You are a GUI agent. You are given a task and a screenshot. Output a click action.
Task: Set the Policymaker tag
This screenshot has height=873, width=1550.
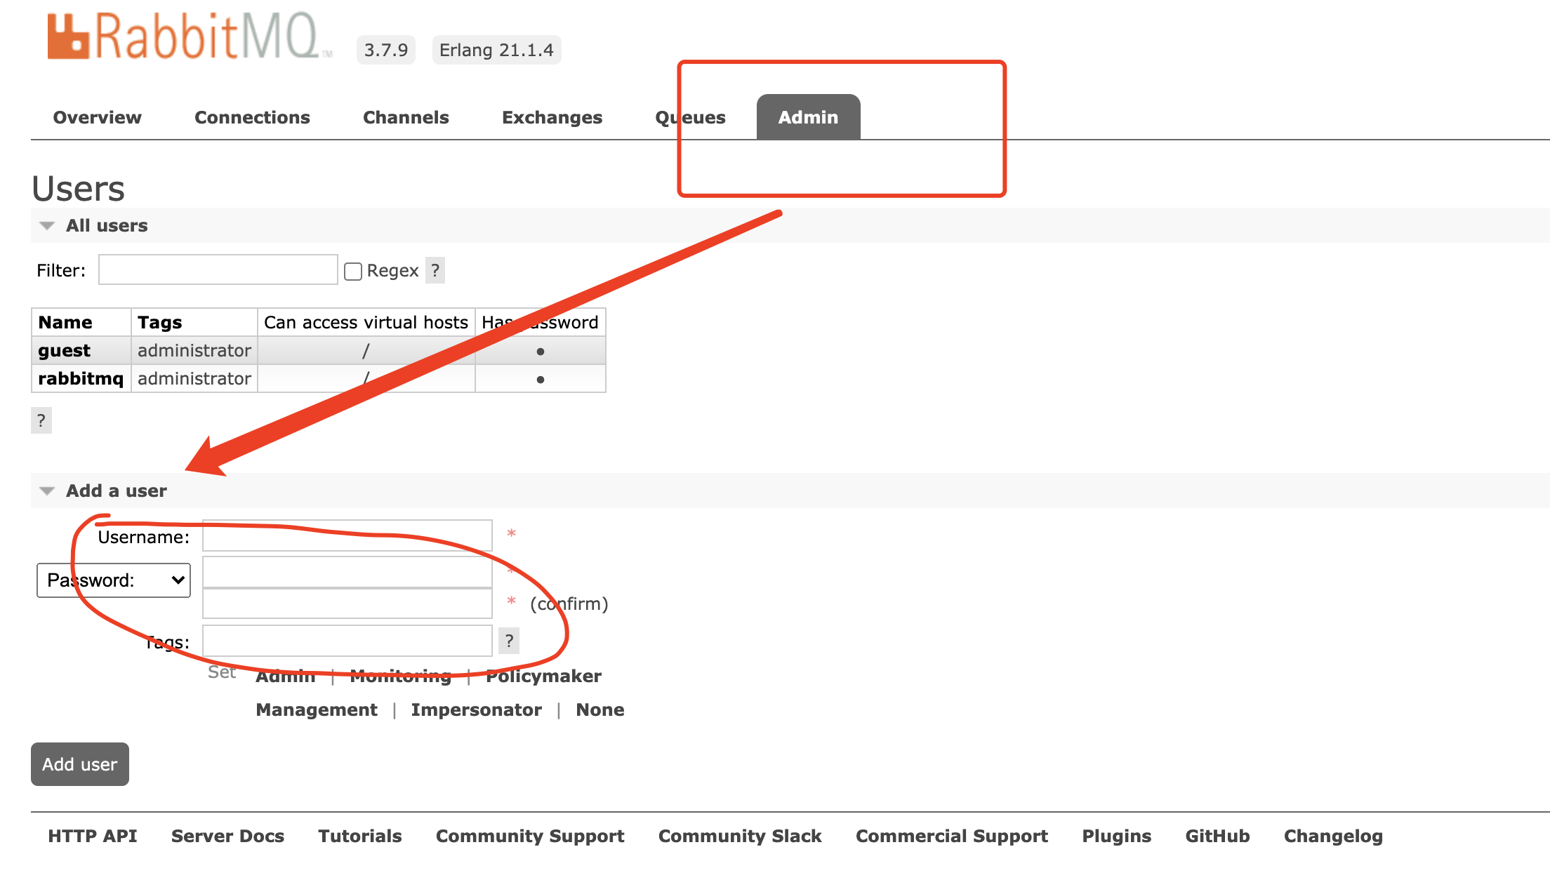click(544, 676)
